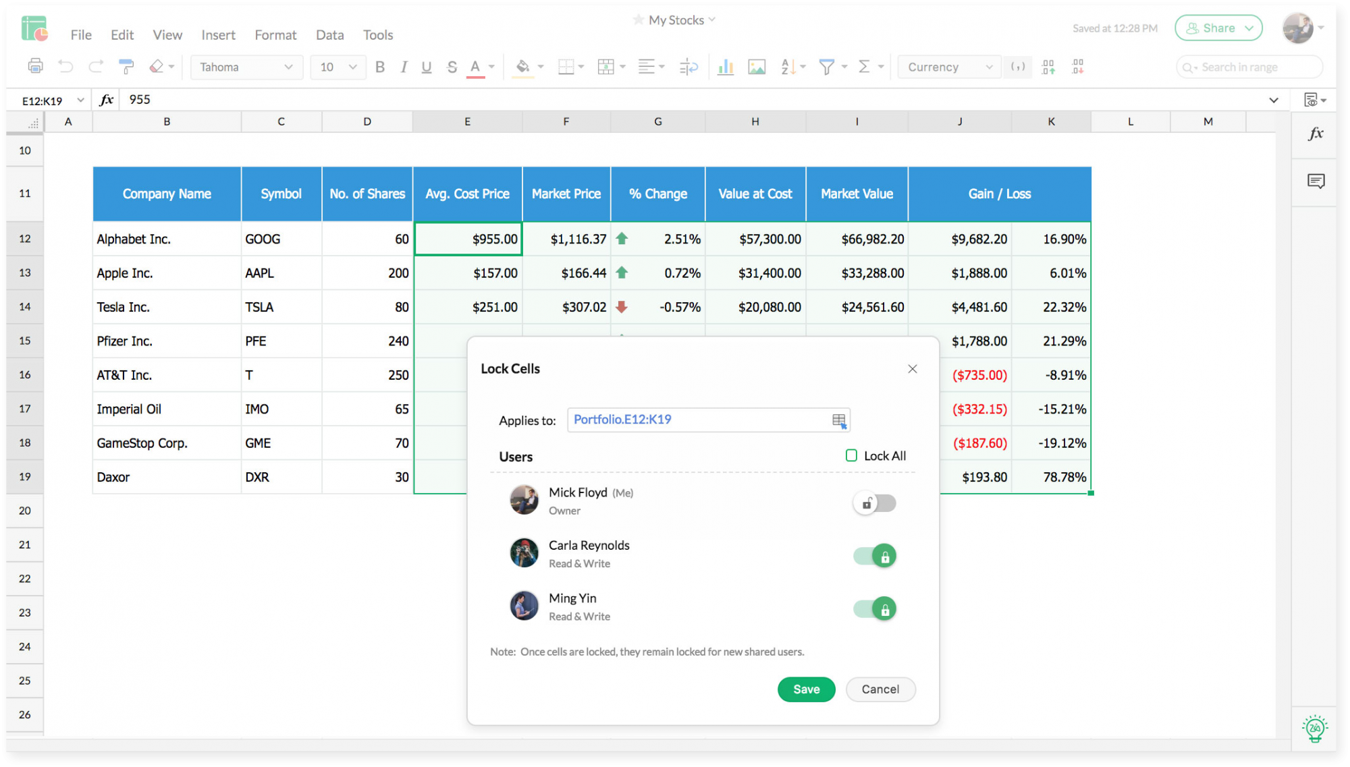Open the Format menu
The height and width of the screenshot is (767, 1350).
(x=273, y=34)
